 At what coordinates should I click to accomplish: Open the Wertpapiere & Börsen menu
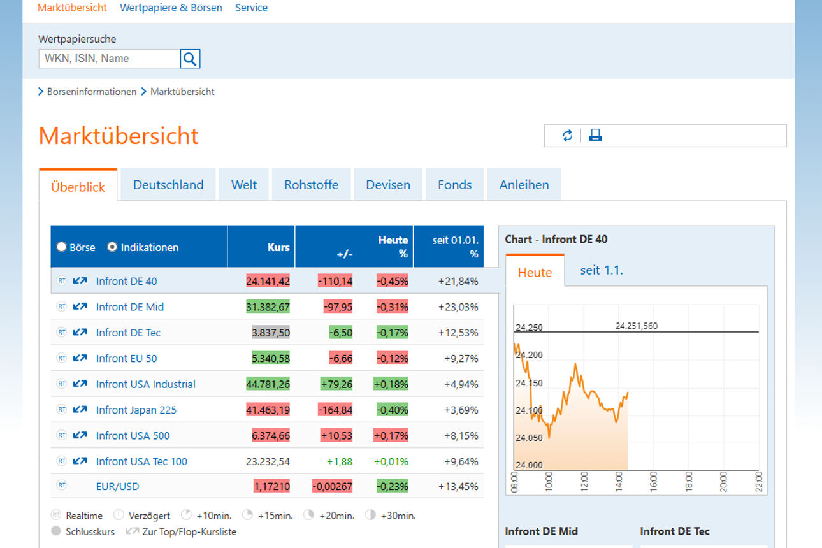coord(171,8)
